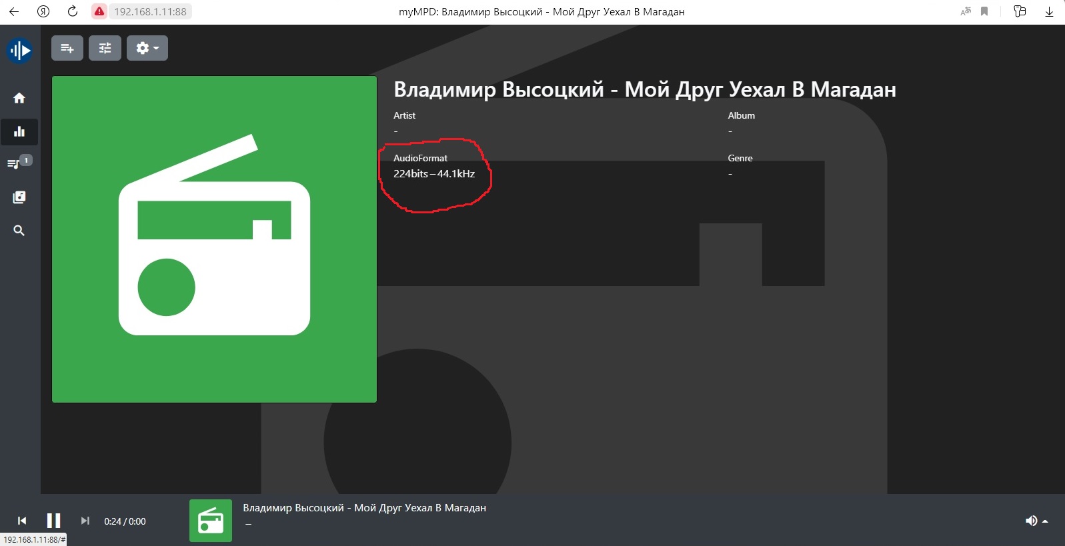The width and height of the screenshot is (1065, 546).
Task: Pause the current playback
Action: (x=53, y=521)
